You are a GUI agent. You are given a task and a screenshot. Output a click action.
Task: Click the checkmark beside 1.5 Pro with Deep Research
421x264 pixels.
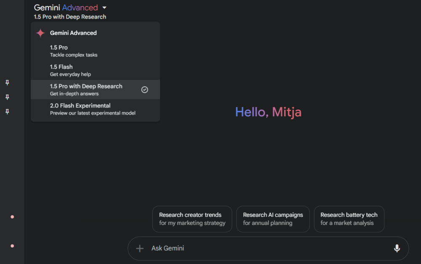144,90
